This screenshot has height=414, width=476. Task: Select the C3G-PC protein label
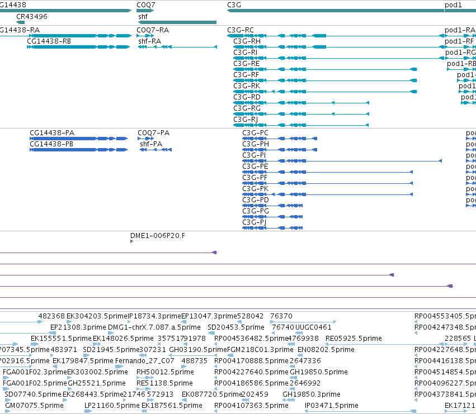255,132
